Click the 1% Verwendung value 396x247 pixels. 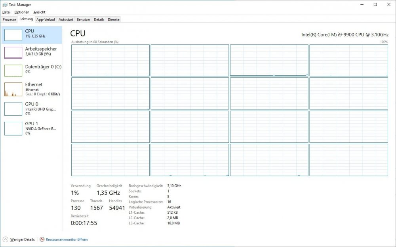coord(75,193)
